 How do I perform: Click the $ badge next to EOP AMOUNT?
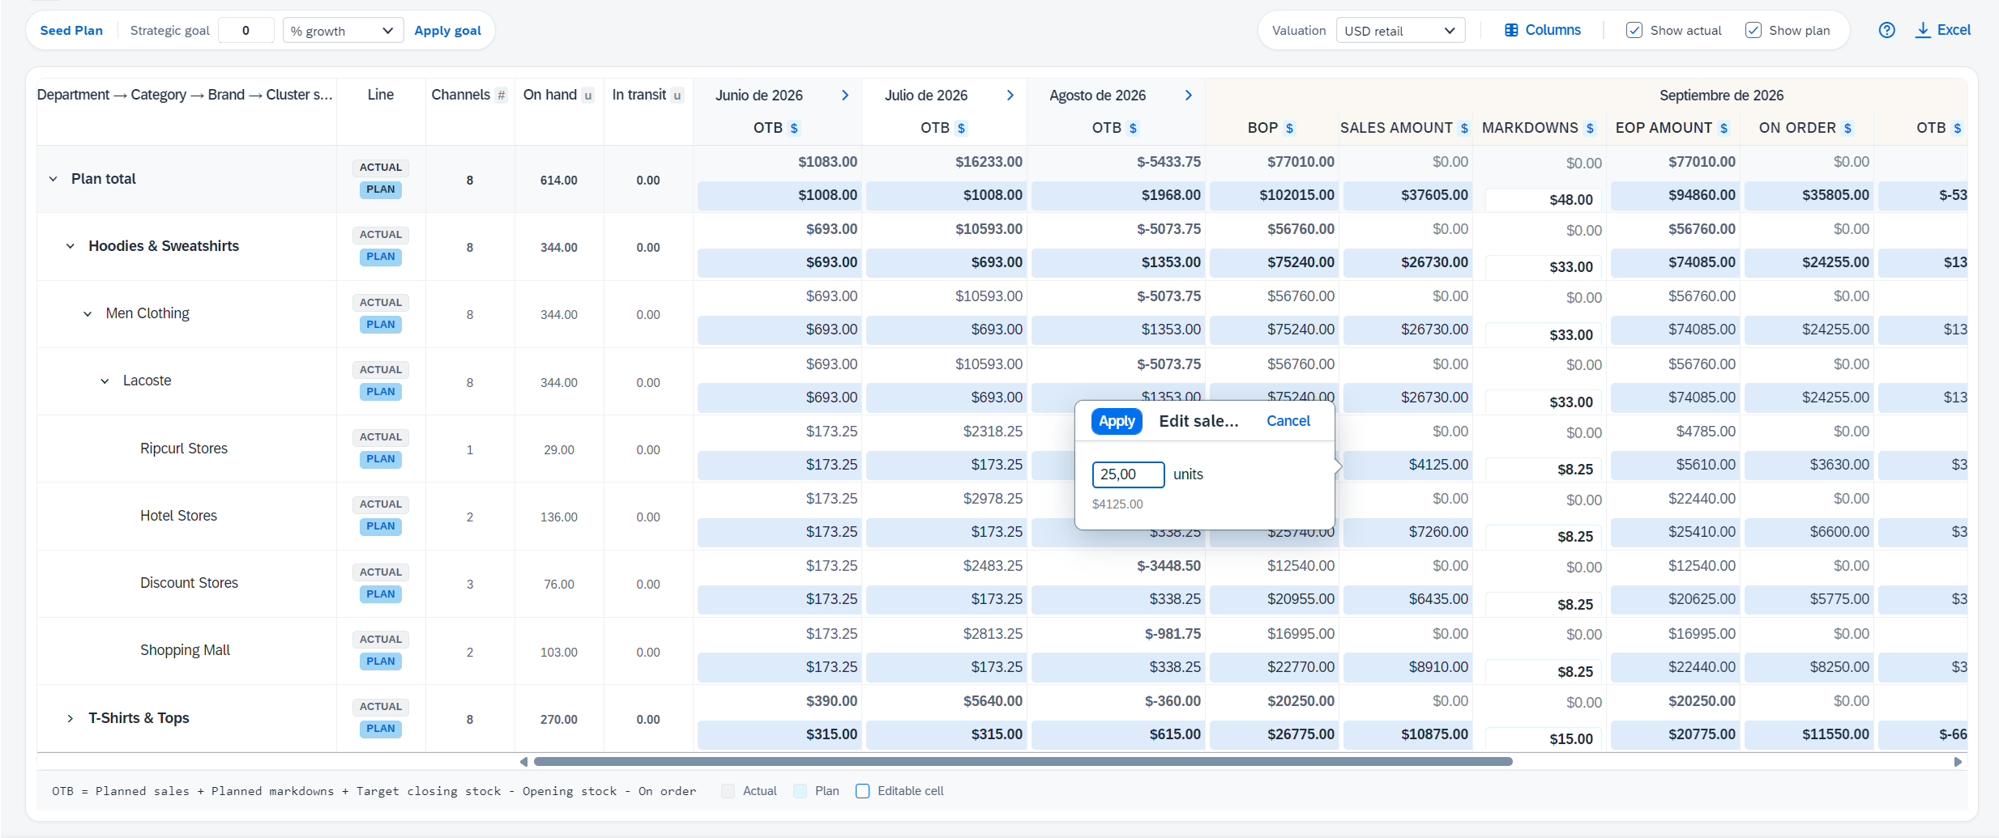[1723, 128]
